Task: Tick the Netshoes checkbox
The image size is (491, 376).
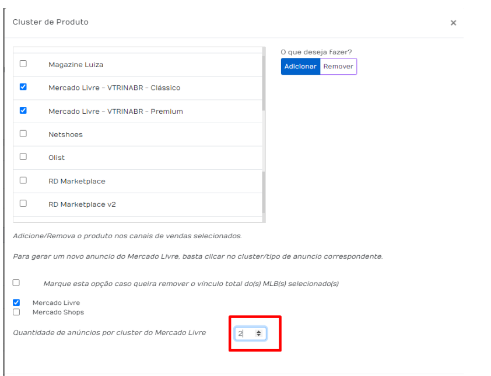Action: click(23, 134)
